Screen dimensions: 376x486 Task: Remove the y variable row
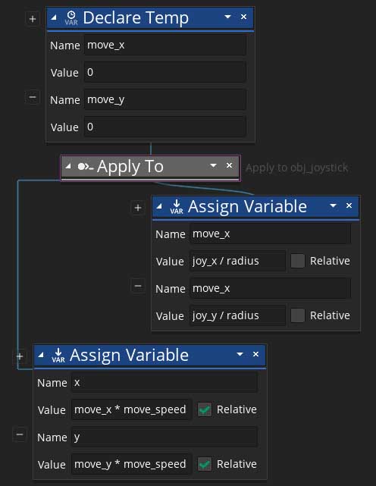[x=19, y=434]
